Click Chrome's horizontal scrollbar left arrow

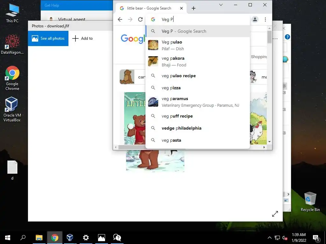116,147
